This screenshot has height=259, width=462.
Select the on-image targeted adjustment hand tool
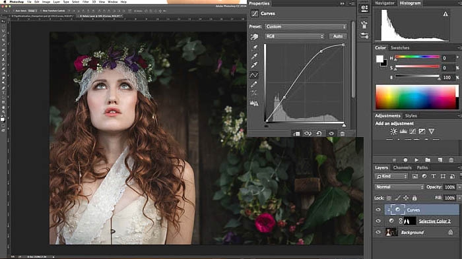pos(254,37)
